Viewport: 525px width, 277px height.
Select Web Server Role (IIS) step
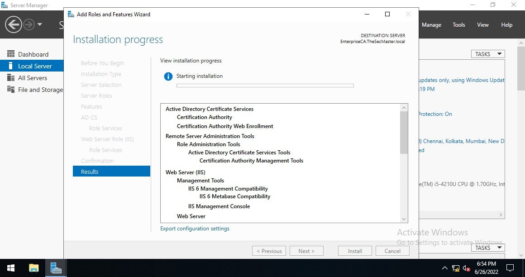tap(107, 139)
